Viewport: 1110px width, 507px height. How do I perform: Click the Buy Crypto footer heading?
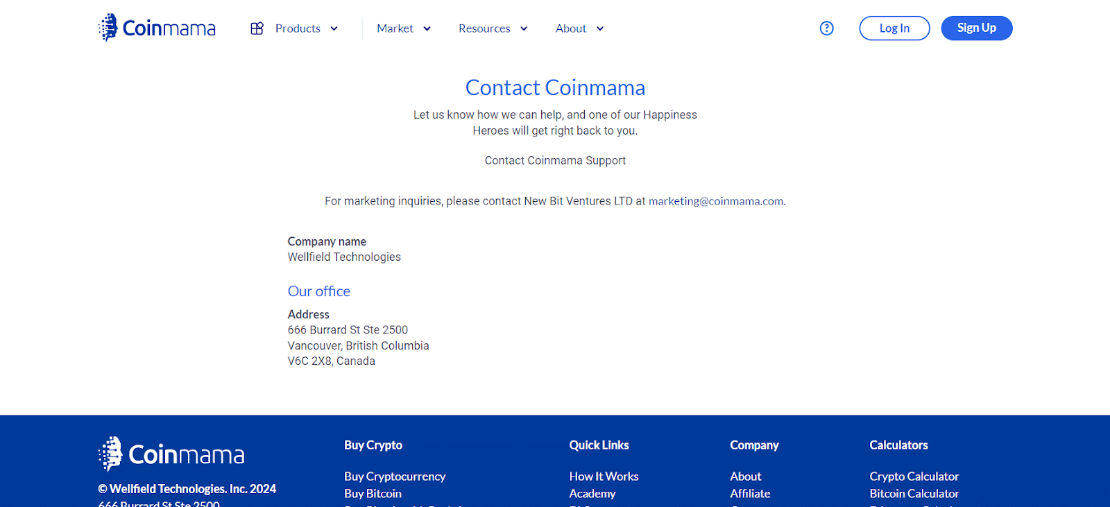point(373,445)
